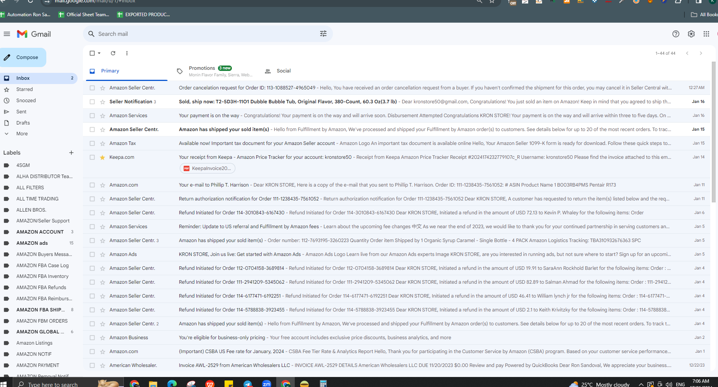
Task: Unstar the Keepa.com receipt email
Action: pyautogui.click(x=103, y=157)
